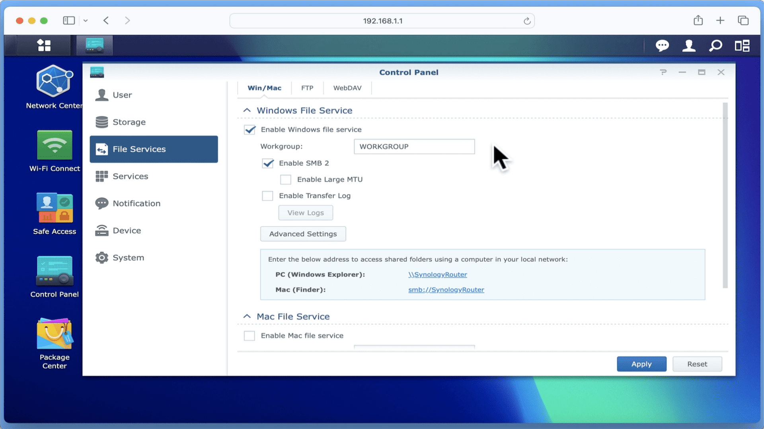Select Notification in Control Panel sidebar
This screenshot has height=429, width=764.
coord(154,203)
